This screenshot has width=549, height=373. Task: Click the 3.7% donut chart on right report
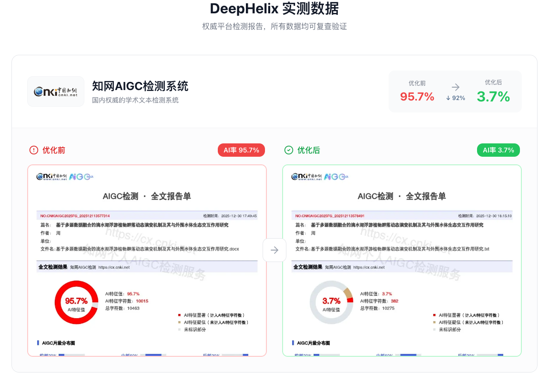pos(332,302)
